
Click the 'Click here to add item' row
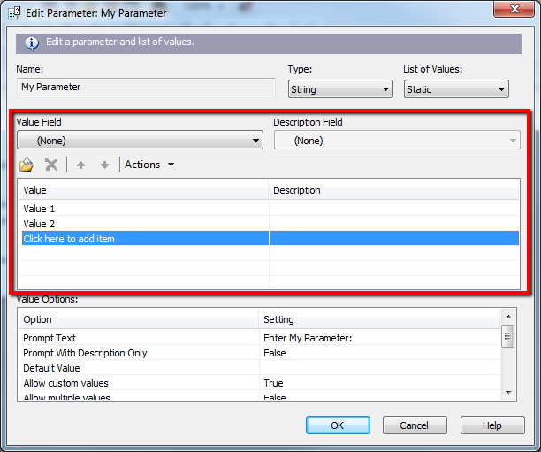[269, 239]
